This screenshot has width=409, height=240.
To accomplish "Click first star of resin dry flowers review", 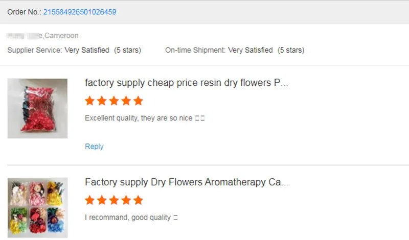I will coord(90,101).
